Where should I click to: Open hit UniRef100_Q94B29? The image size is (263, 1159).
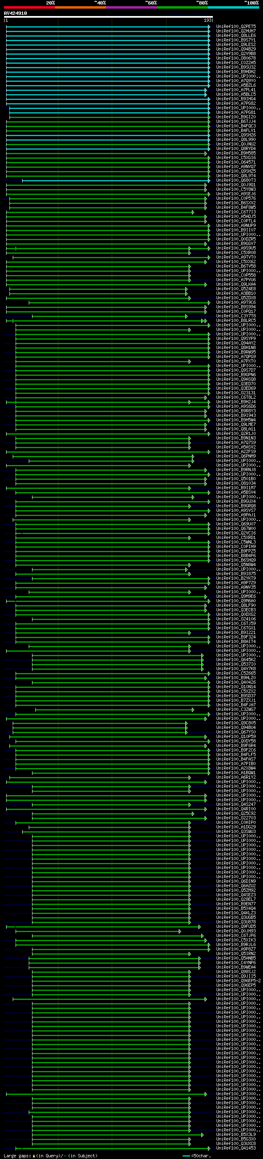click(x=236, y=49)
